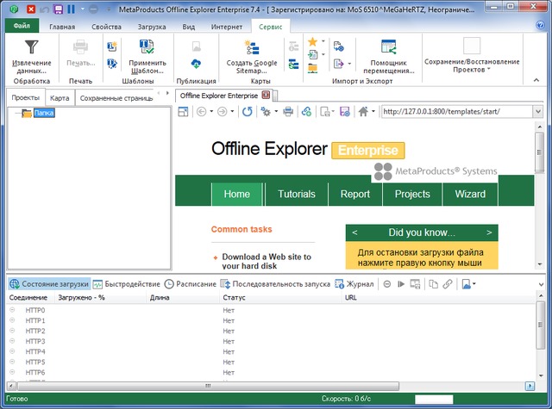Image resolution: width=552 pixels, height=409 pixels.
Task: Click Создать Google Sitemap icon
Action: (x=251, y=46)
